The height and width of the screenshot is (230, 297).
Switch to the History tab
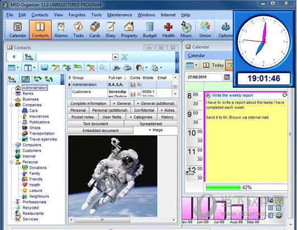tap(167, 117)
